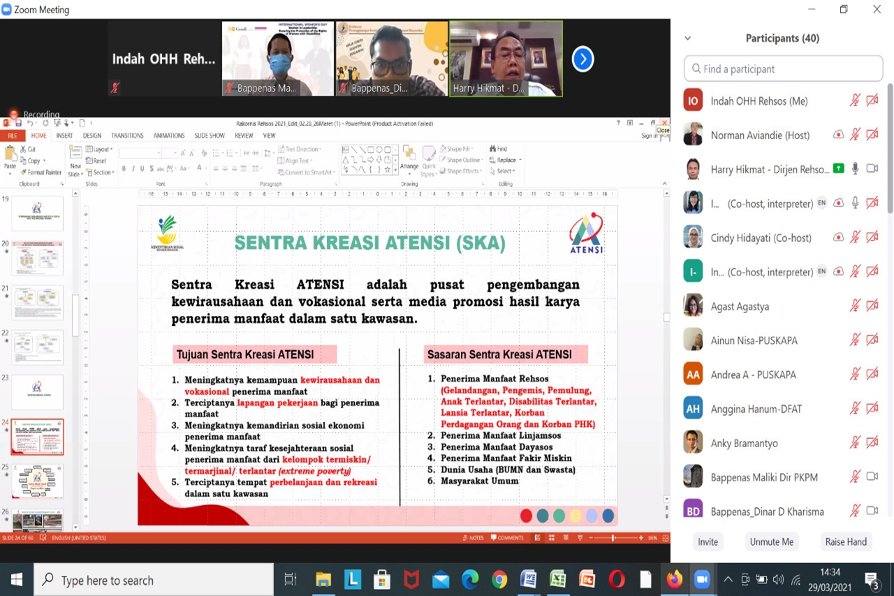Viewport: 894px width, 596px height.
Task: Toggle Italic formatting in Font group
Action: 133,168
